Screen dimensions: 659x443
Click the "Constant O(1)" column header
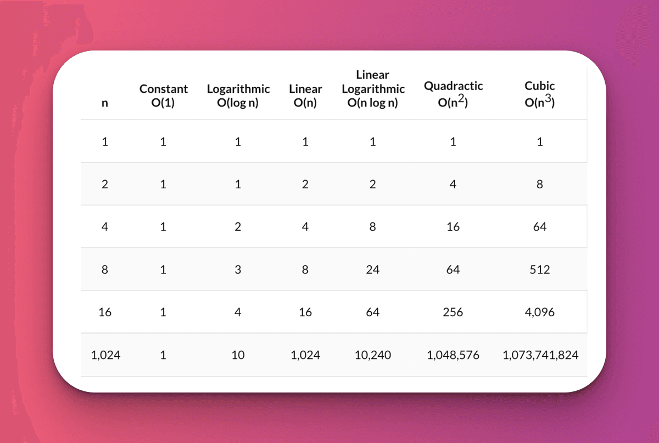[163, 96]
